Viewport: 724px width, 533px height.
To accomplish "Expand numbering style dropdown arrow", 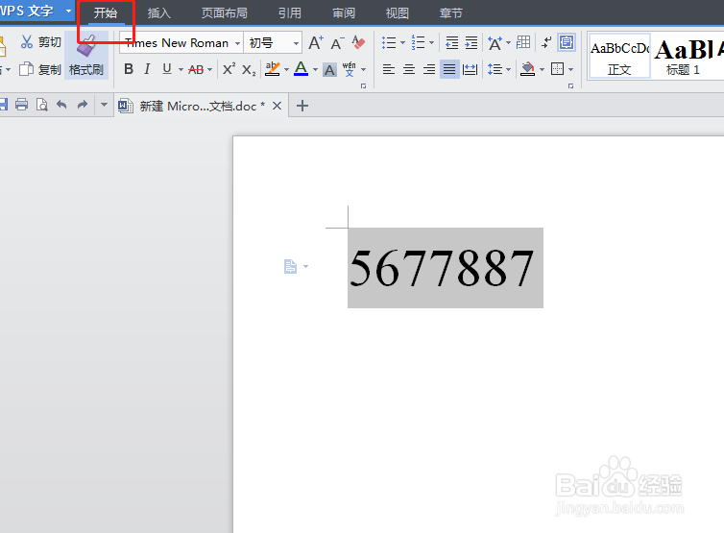I will [x=431, y=43].
